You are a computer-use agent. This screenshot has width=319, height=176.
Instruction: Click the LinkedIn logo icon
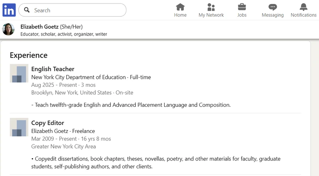tap(9, 10)
